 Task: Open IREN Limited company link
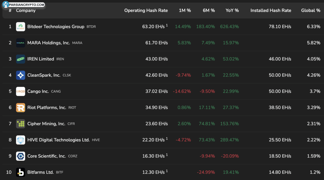click(41, 59)
